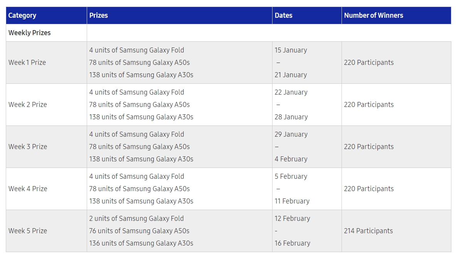The width and height of the screenshot is (456, 256).
Task: Select the Week 5 Prize cell
Action: click(28, 231)
